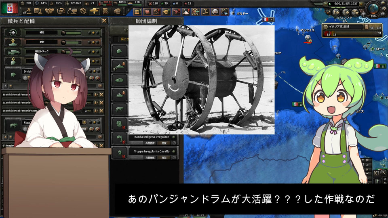Delete the Banda Indigena Irregolare template icon
The height and width of the screenshot is (218, 388).
click(x=175, y=143)
